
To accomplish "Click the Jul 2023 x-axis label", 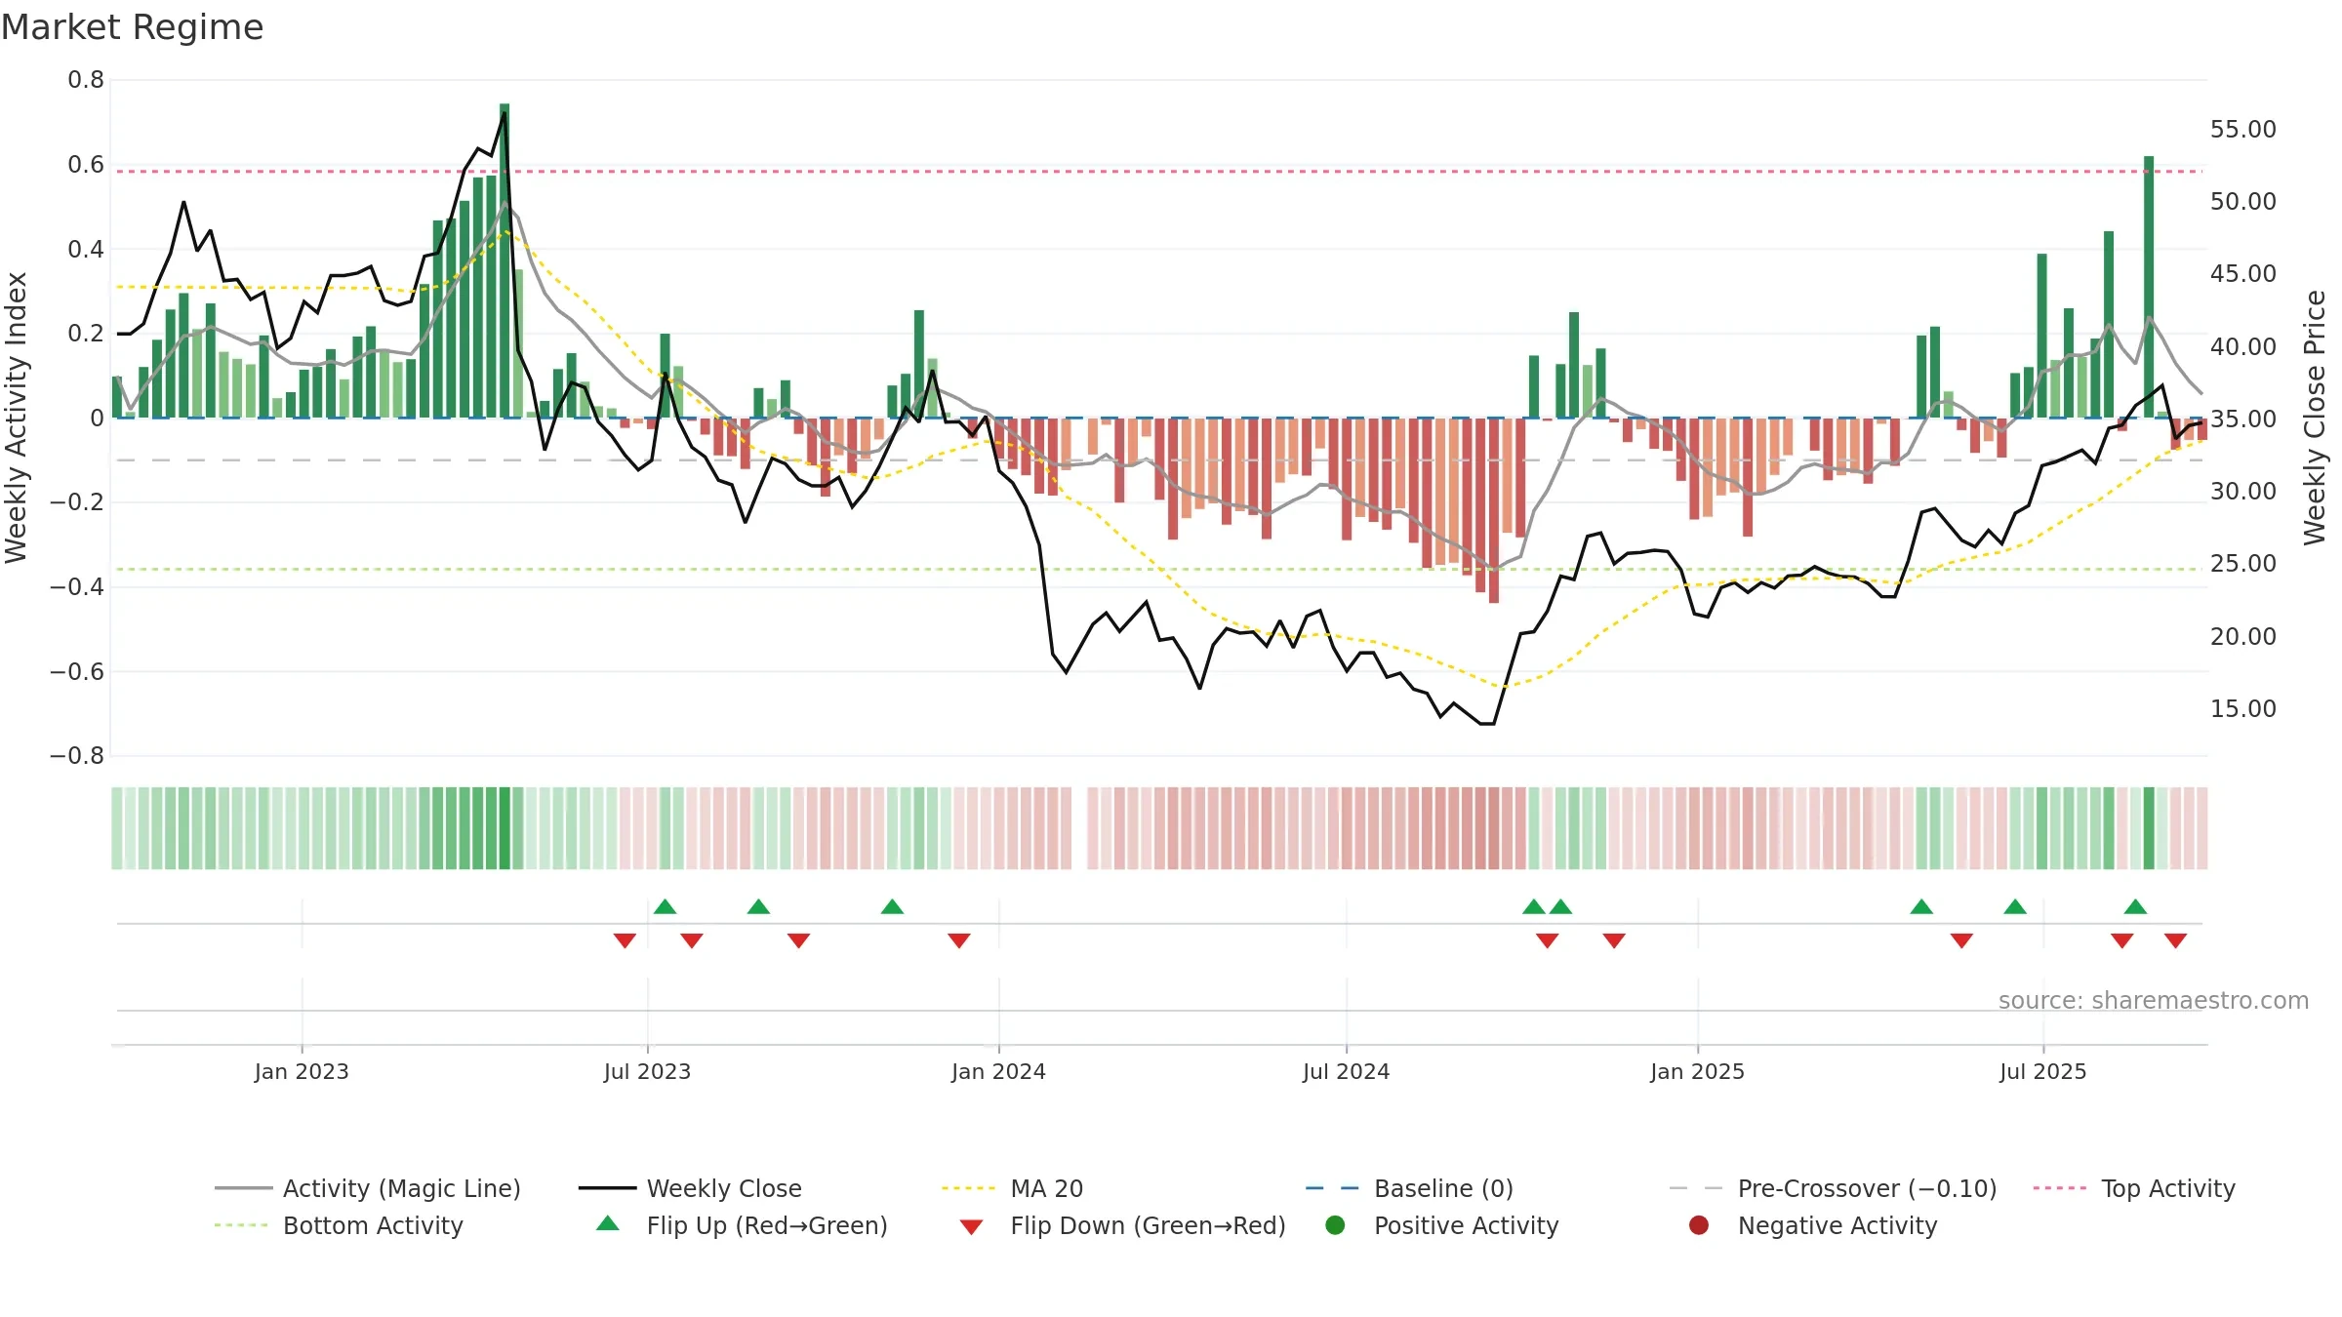I will coord(647,1071).
